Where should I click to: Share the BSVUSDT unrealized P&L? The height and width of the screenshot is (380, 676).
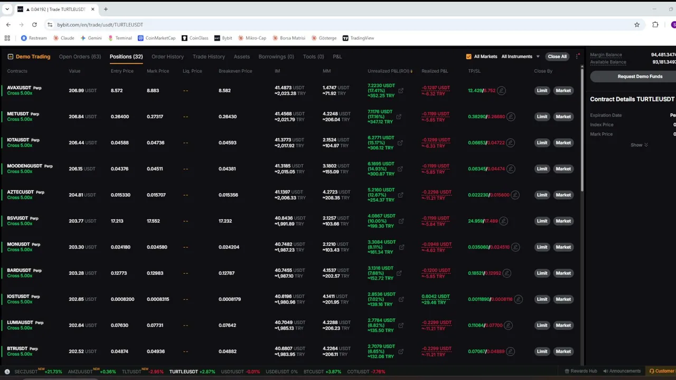401,221
